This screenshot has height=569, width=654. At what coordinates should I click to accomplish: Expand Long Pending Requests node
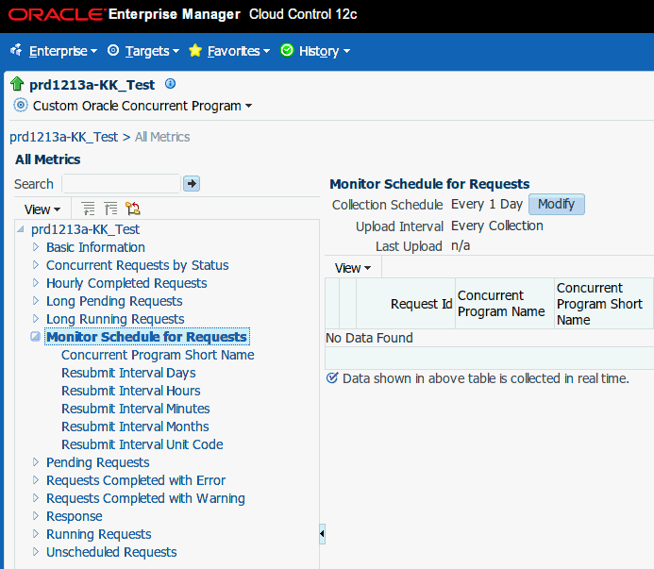point(36,301)
